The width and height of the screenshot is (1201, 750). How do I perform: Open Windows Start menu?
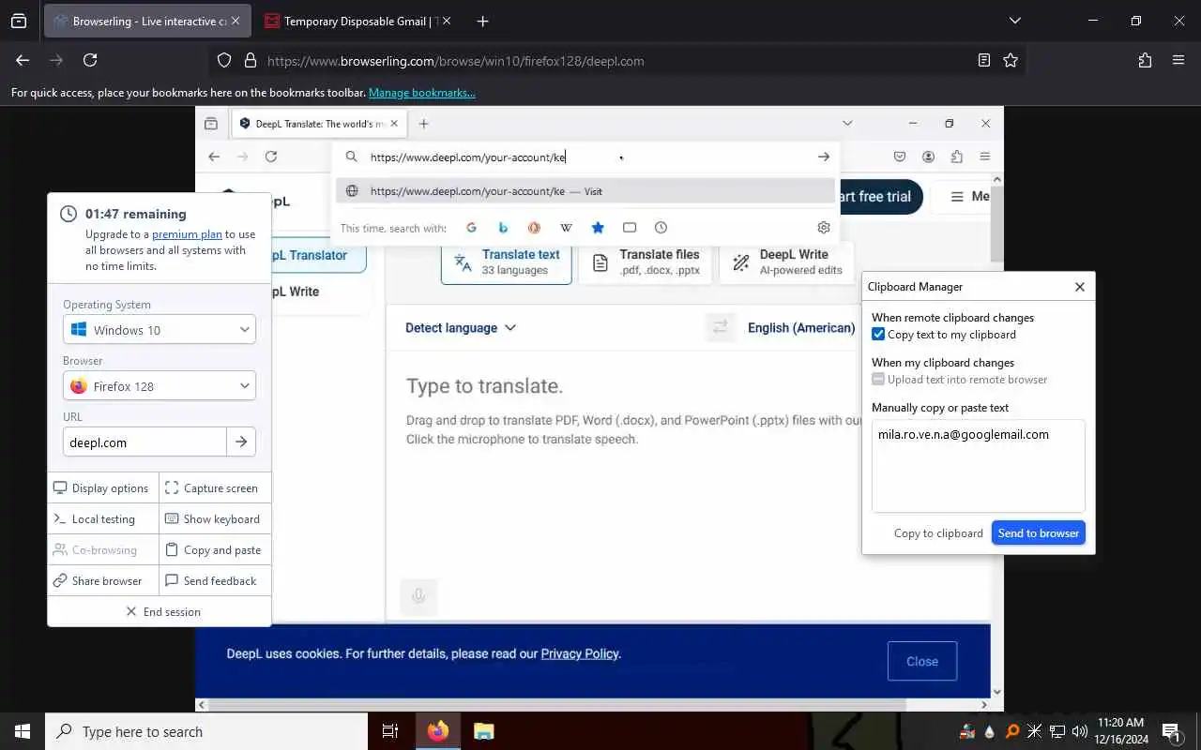pos(23,731)
